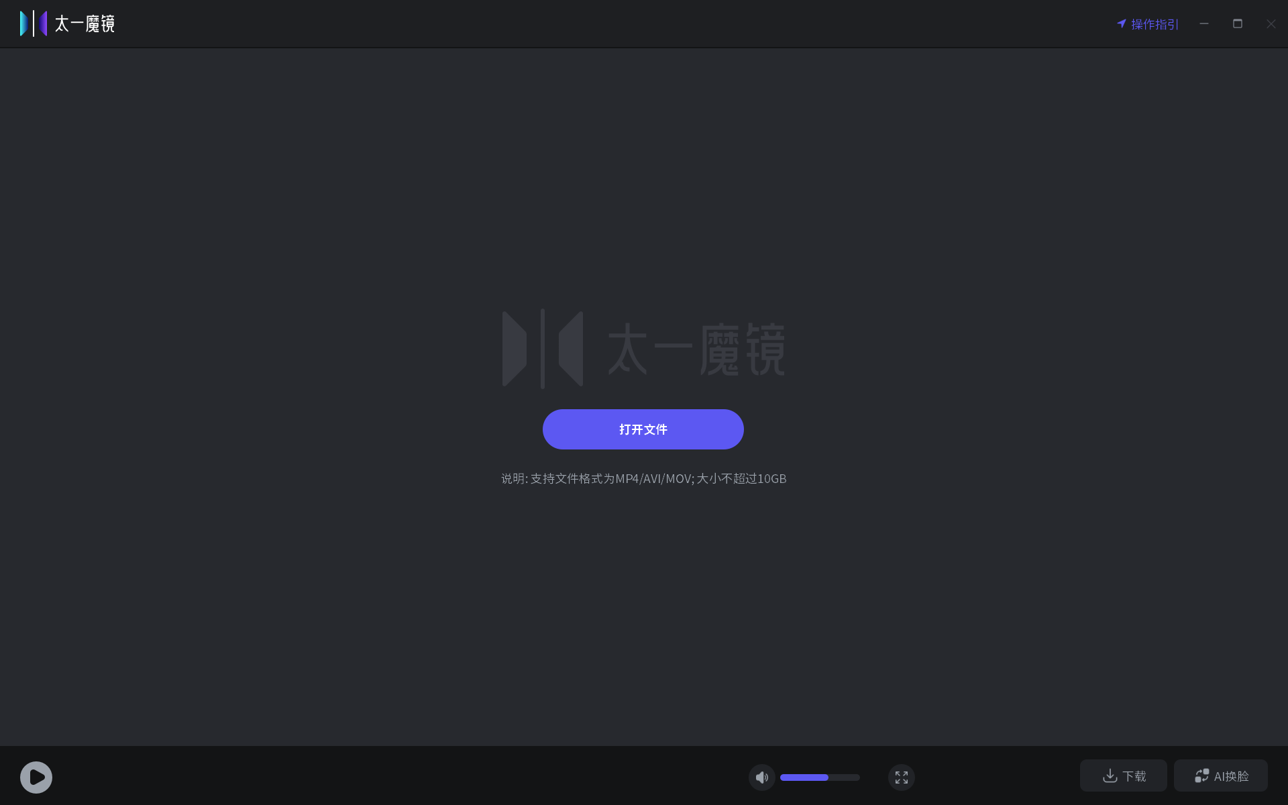Image resolution: width=1288 pixels, height=805 pixels.
Task: Enter fullscreen with the expand icon
Action: (901, 777)
